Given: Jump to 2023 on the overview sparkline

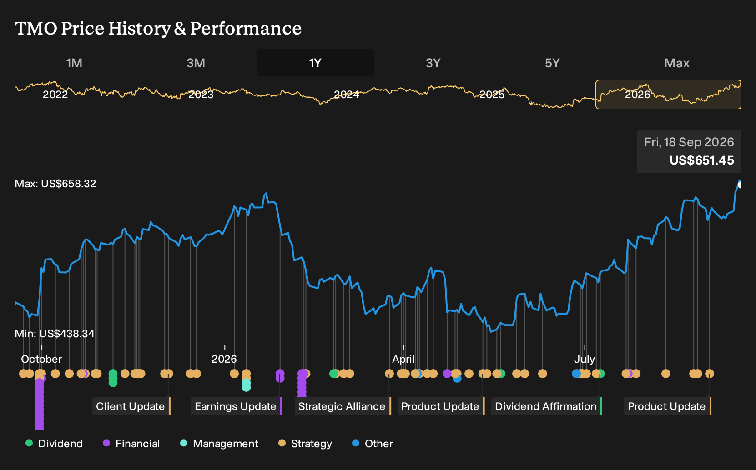Looking at the screenshot, I should coord(201,95).
